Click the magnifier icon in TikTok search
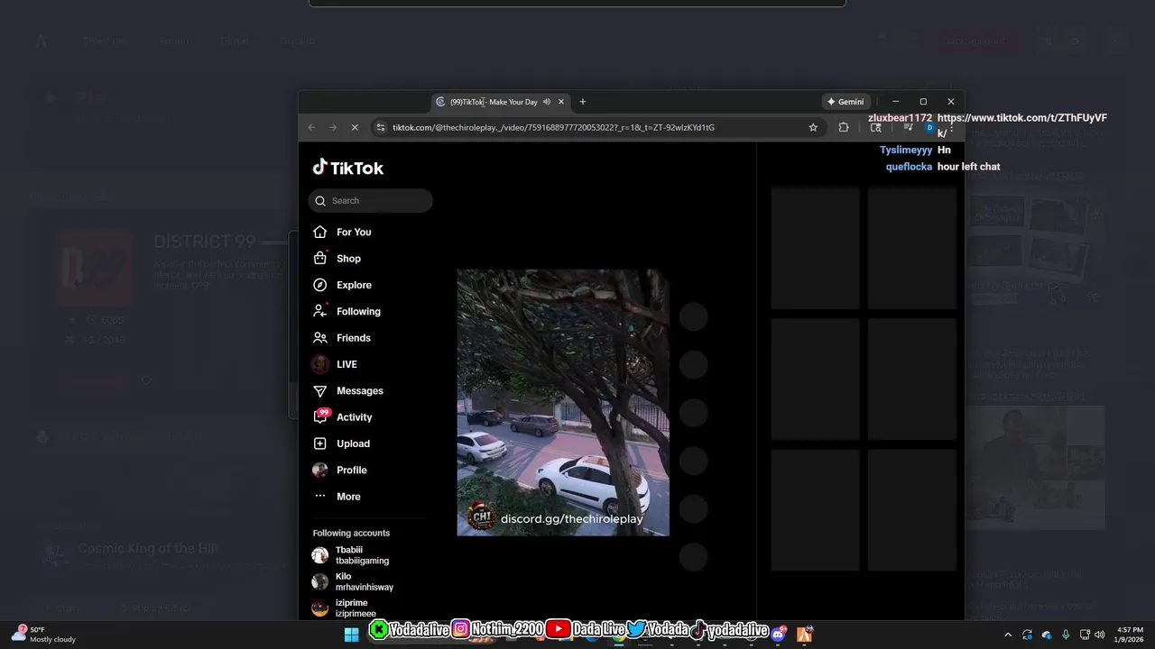 (x=320, y=201)
